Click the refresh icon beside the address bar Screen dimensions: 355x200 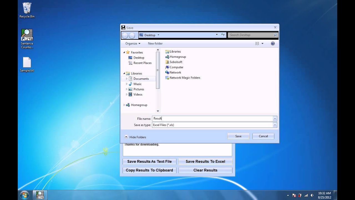coord(223,35)
